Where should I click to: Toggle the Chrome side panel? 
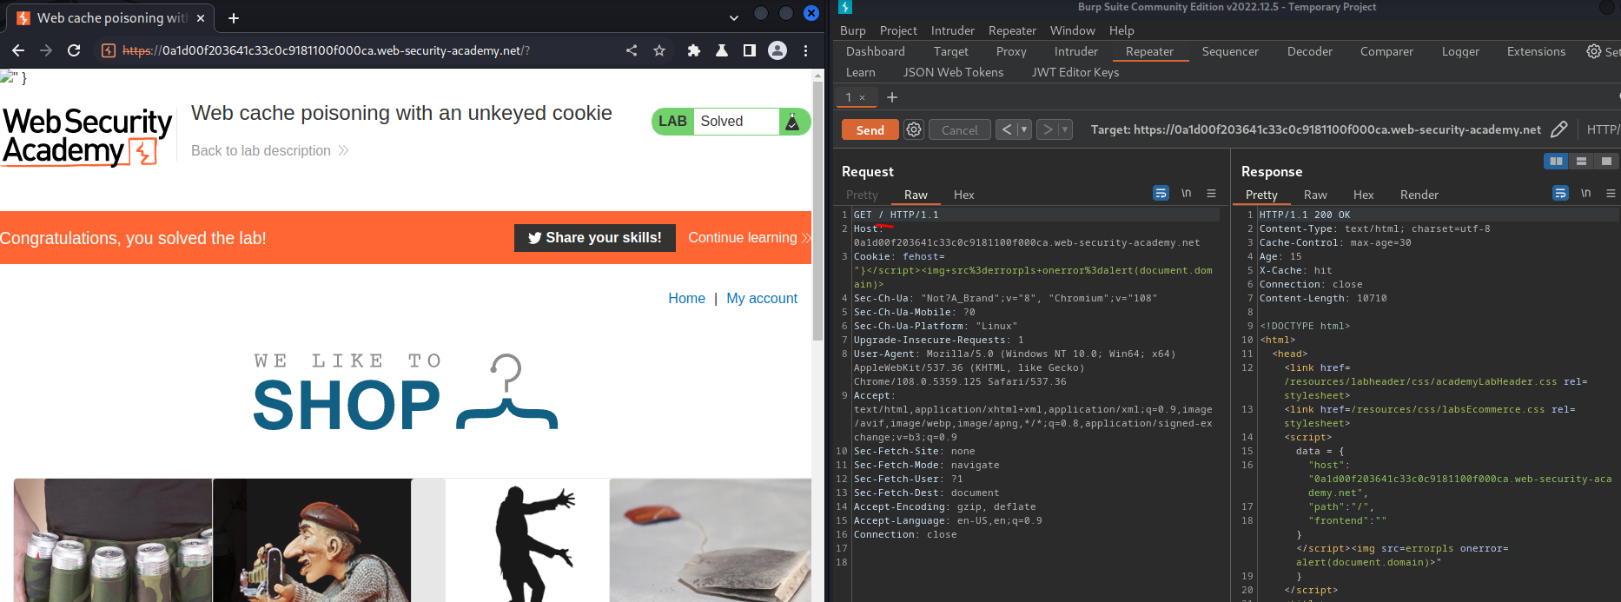[x=749, y=50]
